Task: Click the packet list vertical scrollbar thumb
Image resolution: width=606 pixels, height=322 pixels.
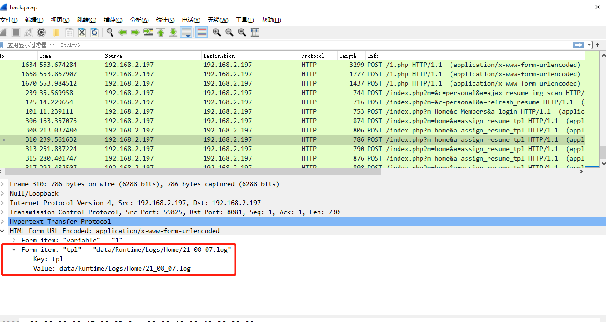Action: [603, 152]
